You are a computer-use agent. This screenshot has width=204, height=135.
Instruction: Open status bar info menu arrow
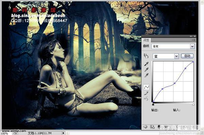[63, 133]
